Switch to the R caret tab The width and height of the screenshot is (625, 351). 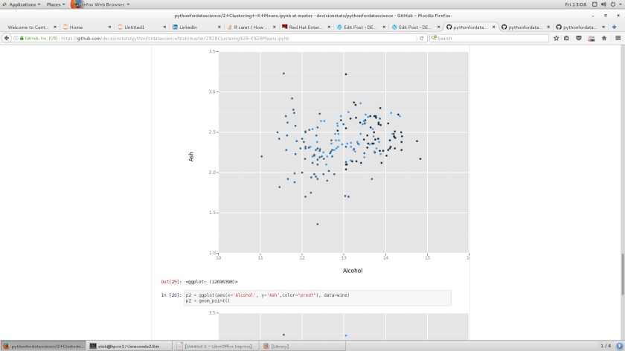pos(251,27)
